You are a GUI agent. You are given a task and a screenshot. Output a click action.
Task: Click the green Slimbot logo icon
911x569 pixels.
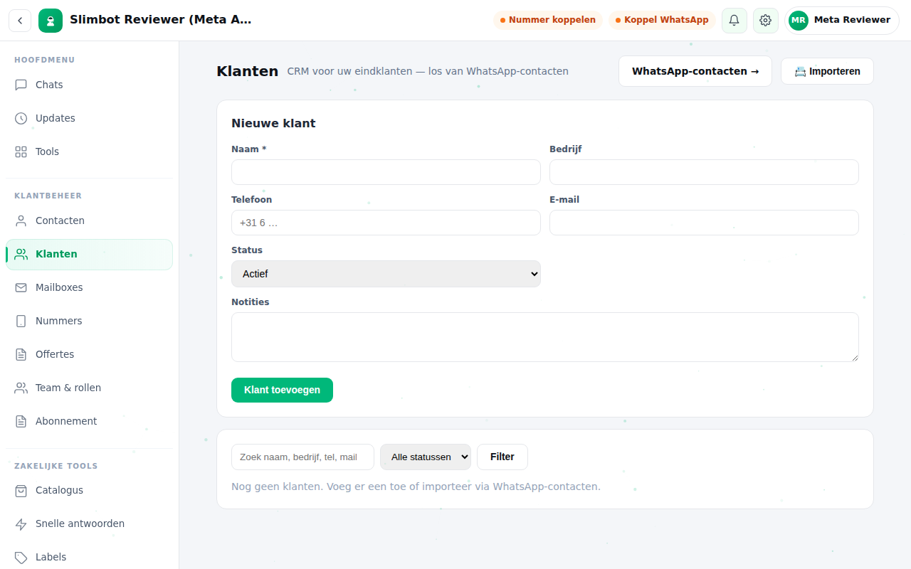click(51, 21)
